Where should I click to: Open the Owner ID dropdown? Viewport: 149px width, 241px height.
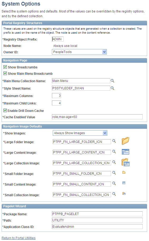[x=79, y=52]
